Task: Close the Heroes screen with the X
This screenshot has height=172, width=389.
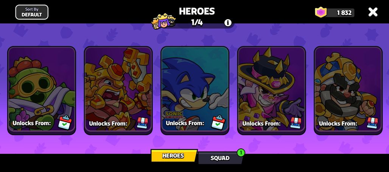Action: tap(373, 12)
